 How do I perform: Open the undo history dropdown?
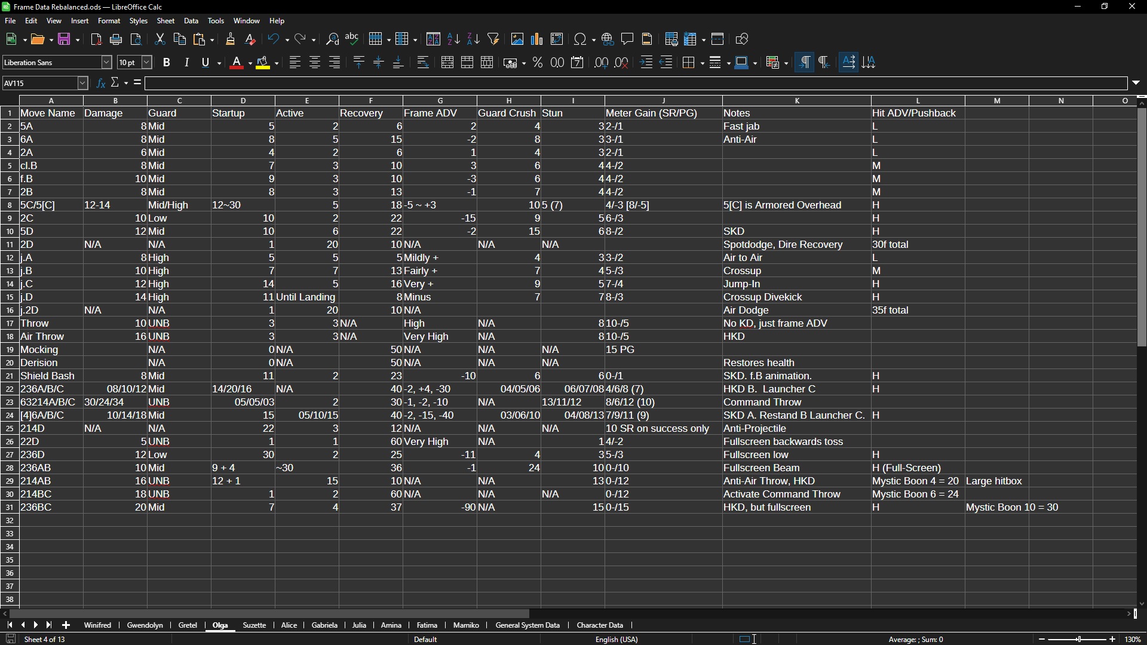(287, 39)
